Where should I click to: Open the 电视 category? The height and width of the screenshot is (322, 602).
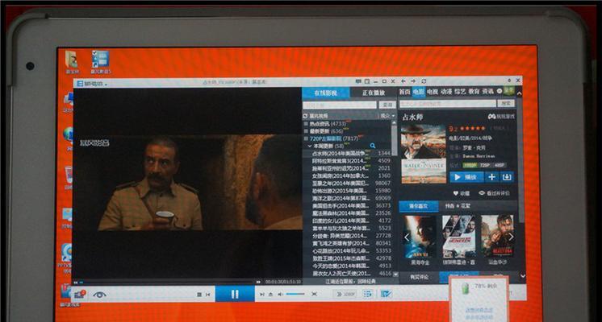(433, 92)
